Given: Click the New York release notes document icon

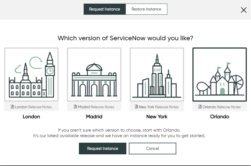Looking at the screenshot, I should (136, 107).
